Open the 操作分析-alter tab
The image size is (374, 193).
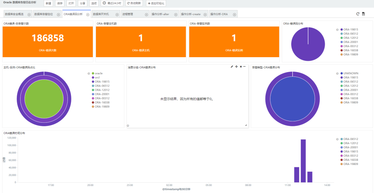click(x=160, y=14)
